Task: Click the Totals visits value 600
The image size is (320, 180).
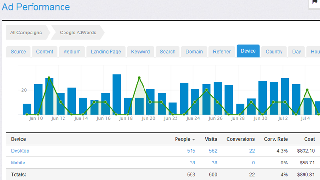Action: point(213,175)
